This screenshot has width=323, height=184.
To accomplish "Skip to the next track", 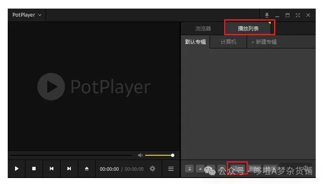I will pos(69,169).
